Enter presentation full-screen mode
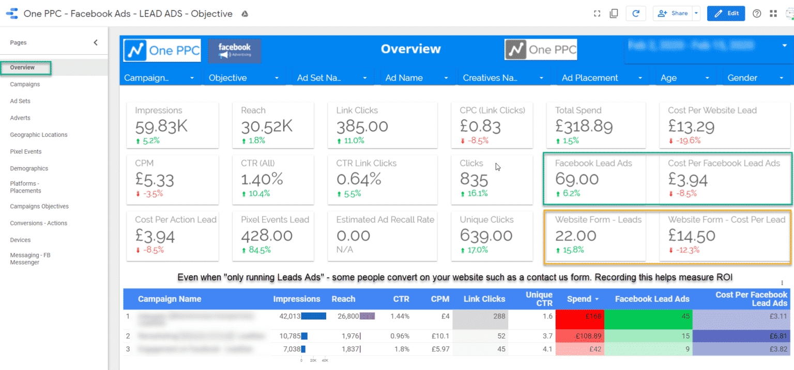Viewport: 794px width, 370px height. tap(597, 14)
